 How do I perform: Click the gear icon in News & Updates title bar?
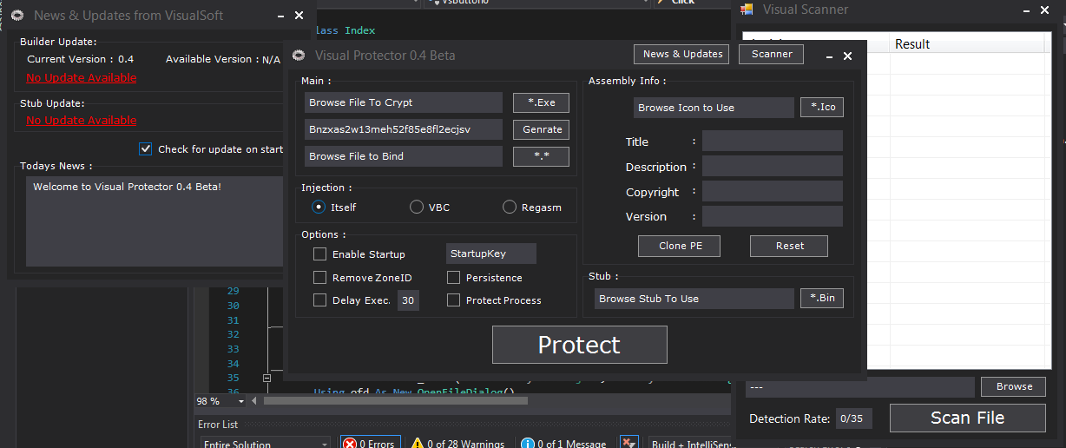coord(16,16)
